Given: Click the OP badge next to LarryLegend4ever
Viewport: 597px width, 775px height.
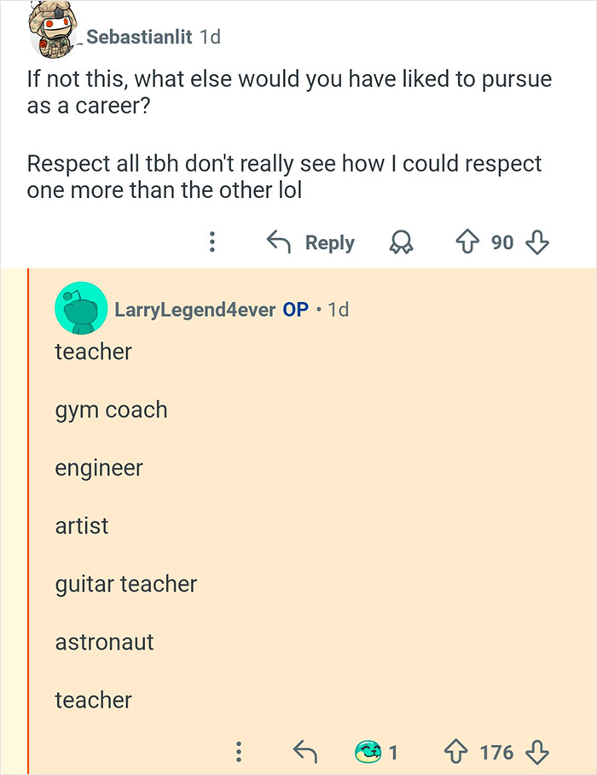Looking at the screenshot, I should [x=294, y=311].
